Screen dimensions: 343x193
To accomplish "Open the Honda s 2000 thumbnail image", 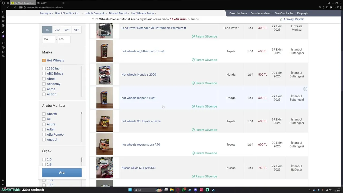I will (105, 74).
